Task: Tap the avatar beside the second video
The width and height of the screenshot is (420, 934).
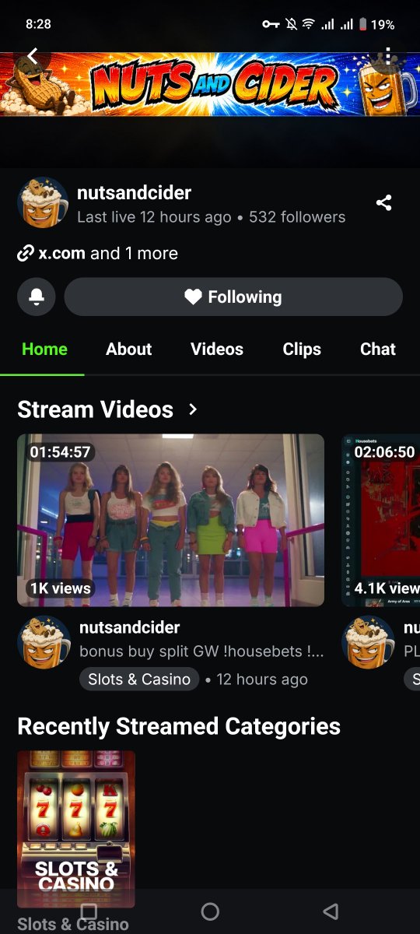Action: click(x=369, y=642)
